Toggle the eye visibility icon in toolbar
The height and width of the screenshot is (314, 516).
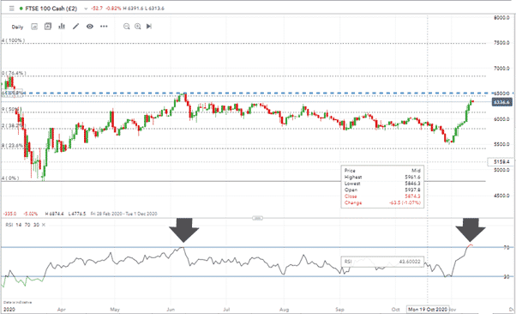click(x=90, y=27)
